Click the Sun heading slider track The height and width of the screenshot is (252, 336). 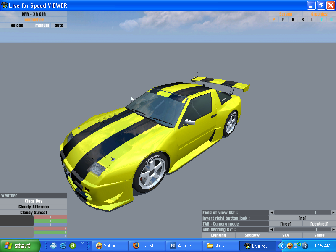point(302,229)
